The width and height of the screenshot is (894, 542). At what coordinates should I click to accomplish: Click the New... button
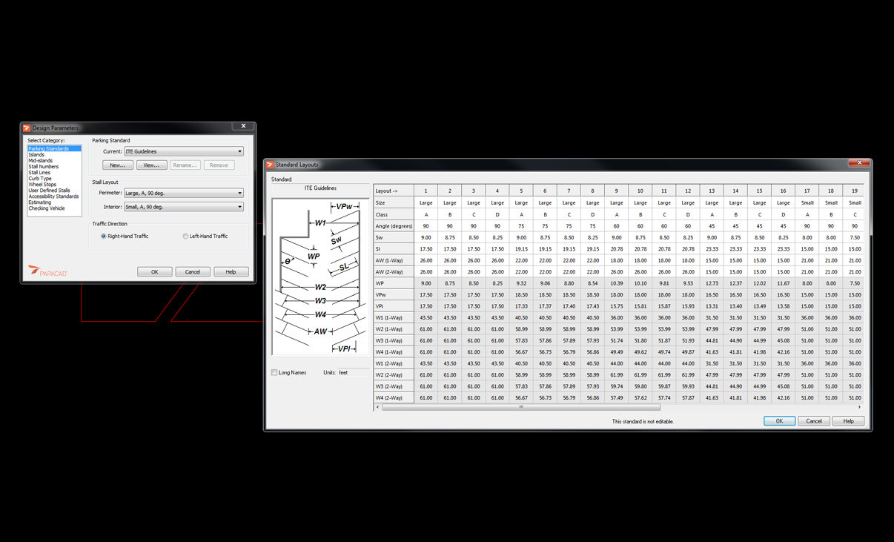click(118, 165)
